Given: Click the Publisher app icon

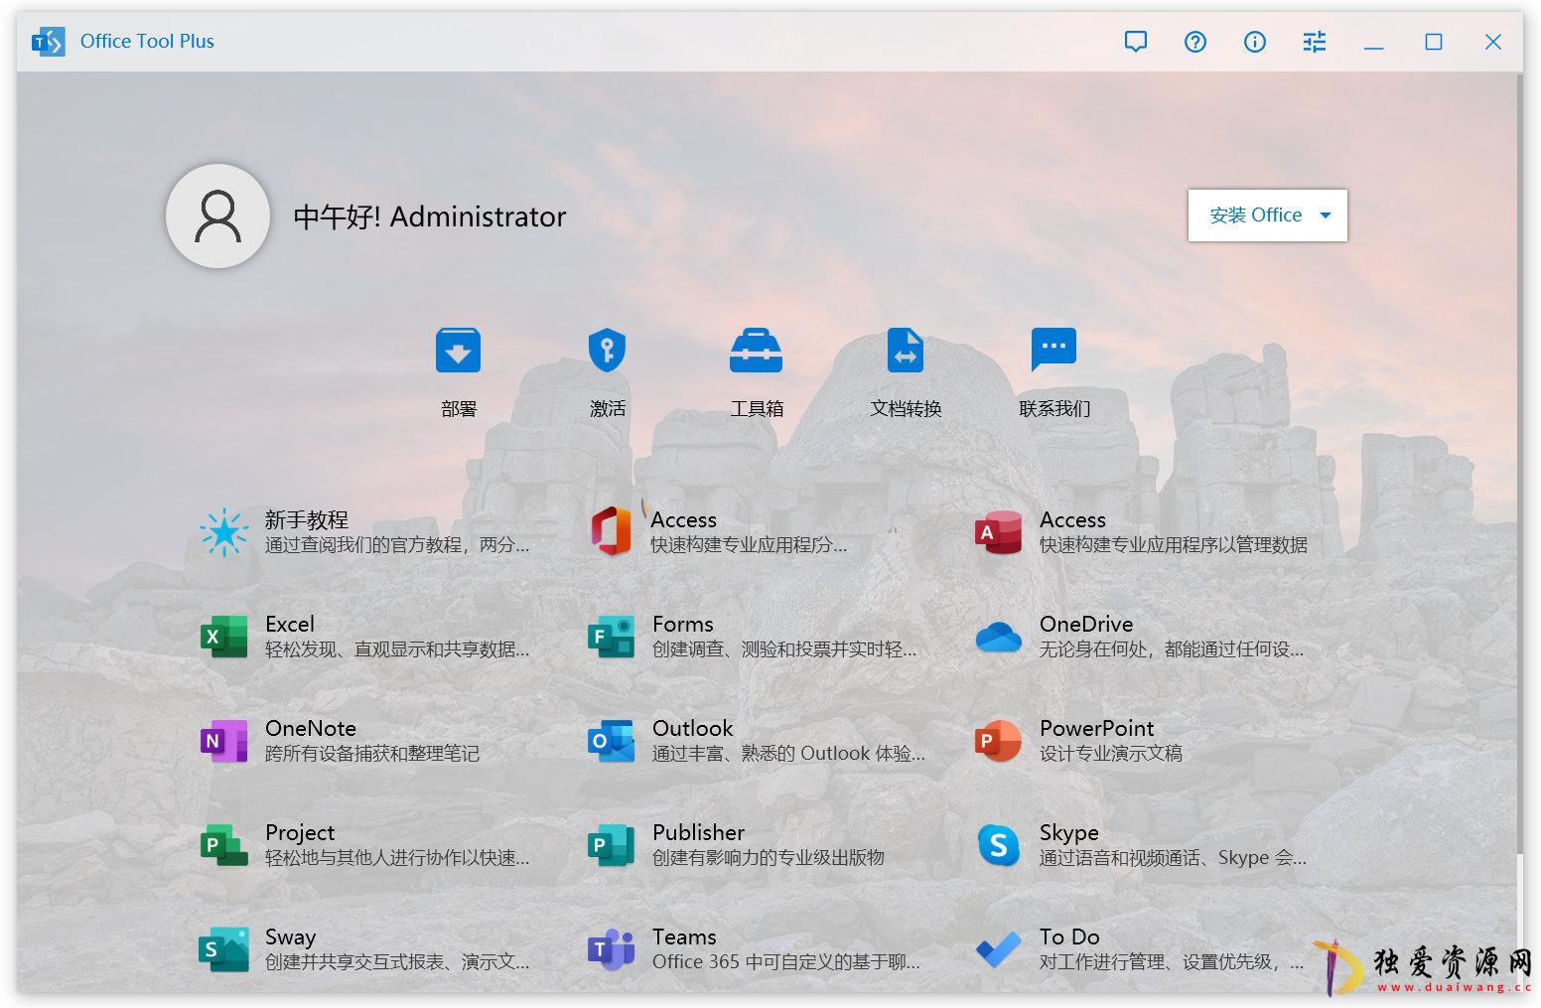Looking at the screenshot, I should tap(611, 845).
